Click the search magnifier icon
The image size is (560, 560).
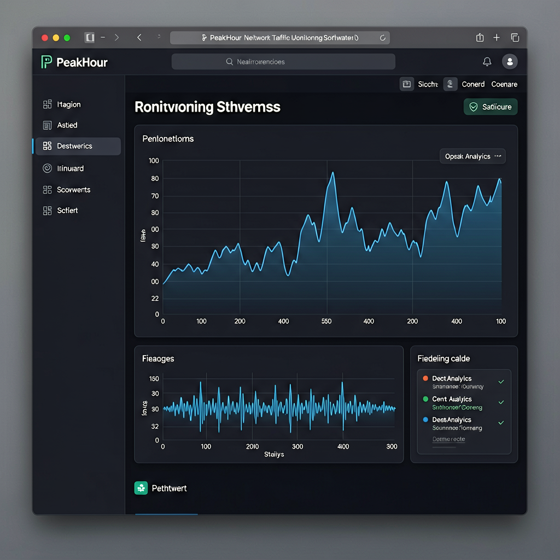click(229, 62)
